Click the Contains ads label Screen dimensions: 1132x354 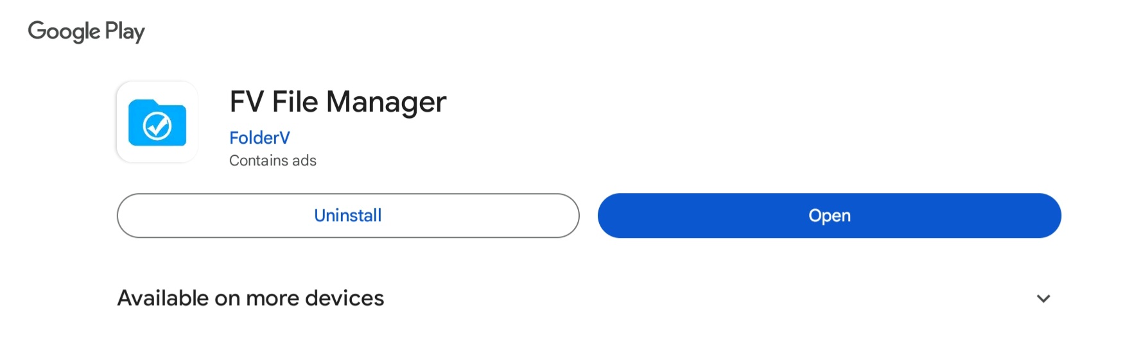pyautogui.click(x=273, y=160)
